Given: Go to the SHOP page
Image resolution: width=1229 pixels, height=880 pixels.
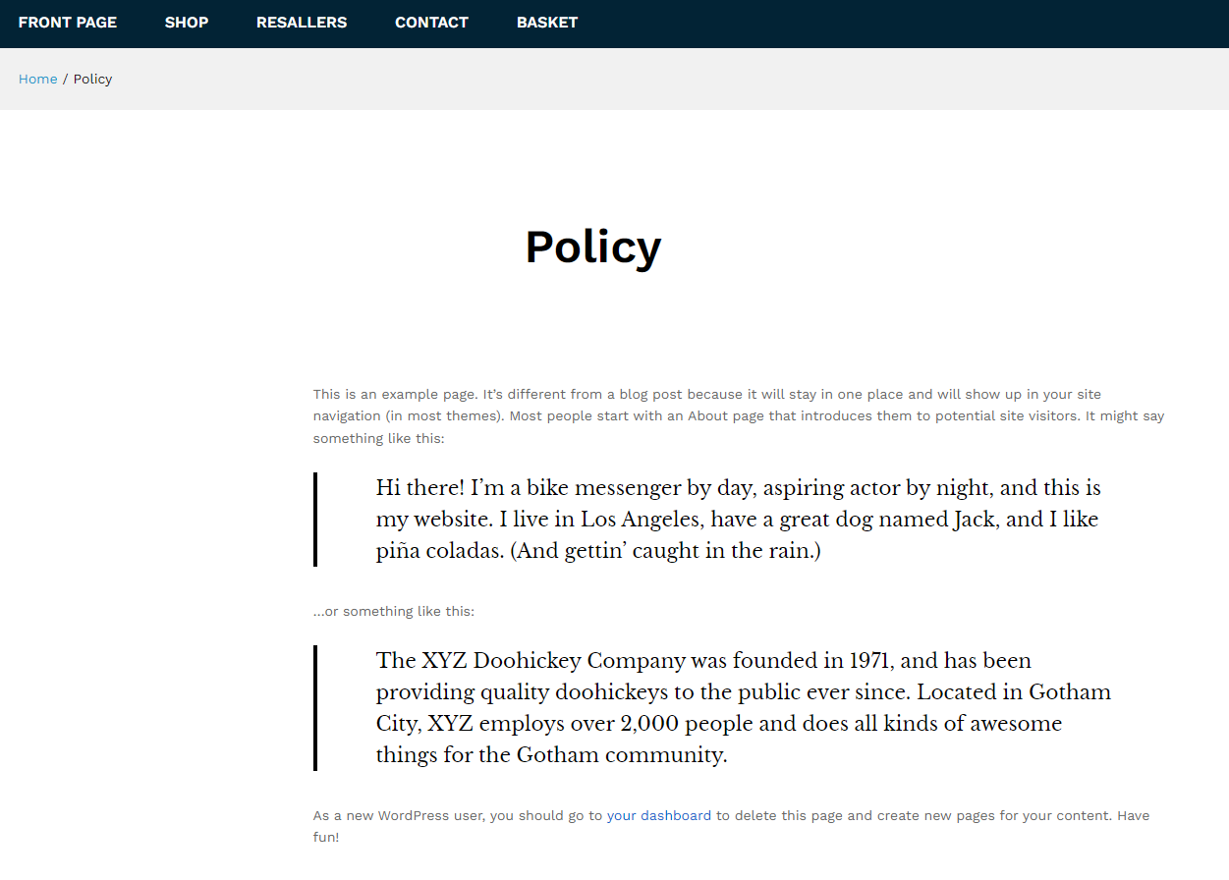Looking at the screenshot, I should click(x=187, y=23).
